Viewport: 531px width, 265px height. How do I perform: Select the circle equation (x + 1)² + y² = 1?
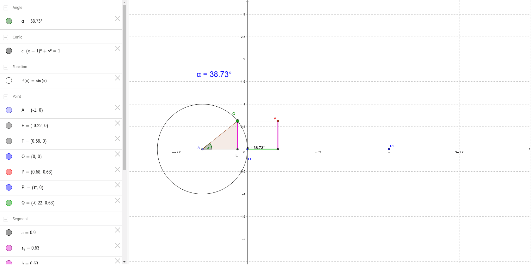(41, 51)
